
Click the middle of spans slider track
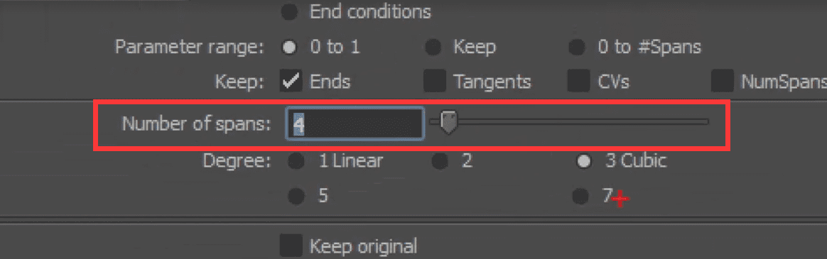point(569,121)
